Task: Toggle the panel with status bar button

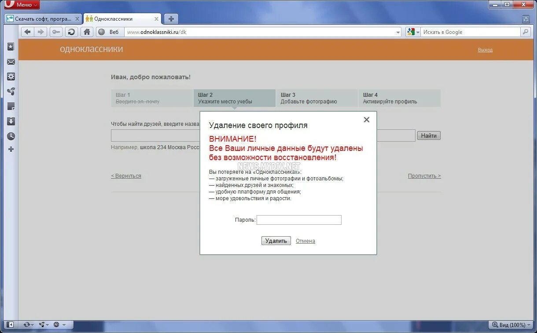Action: pyautogui.click(x=11, y=325)
